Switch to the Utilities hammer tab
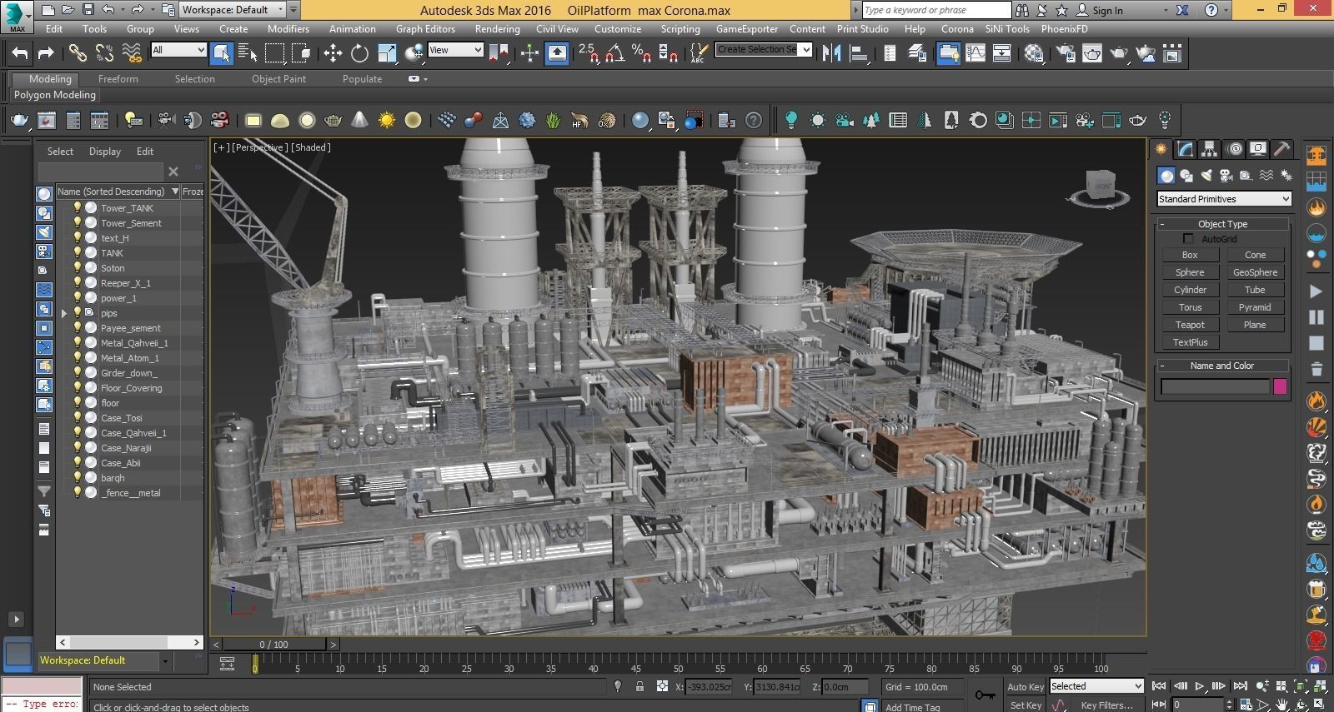 (1282, 149)
